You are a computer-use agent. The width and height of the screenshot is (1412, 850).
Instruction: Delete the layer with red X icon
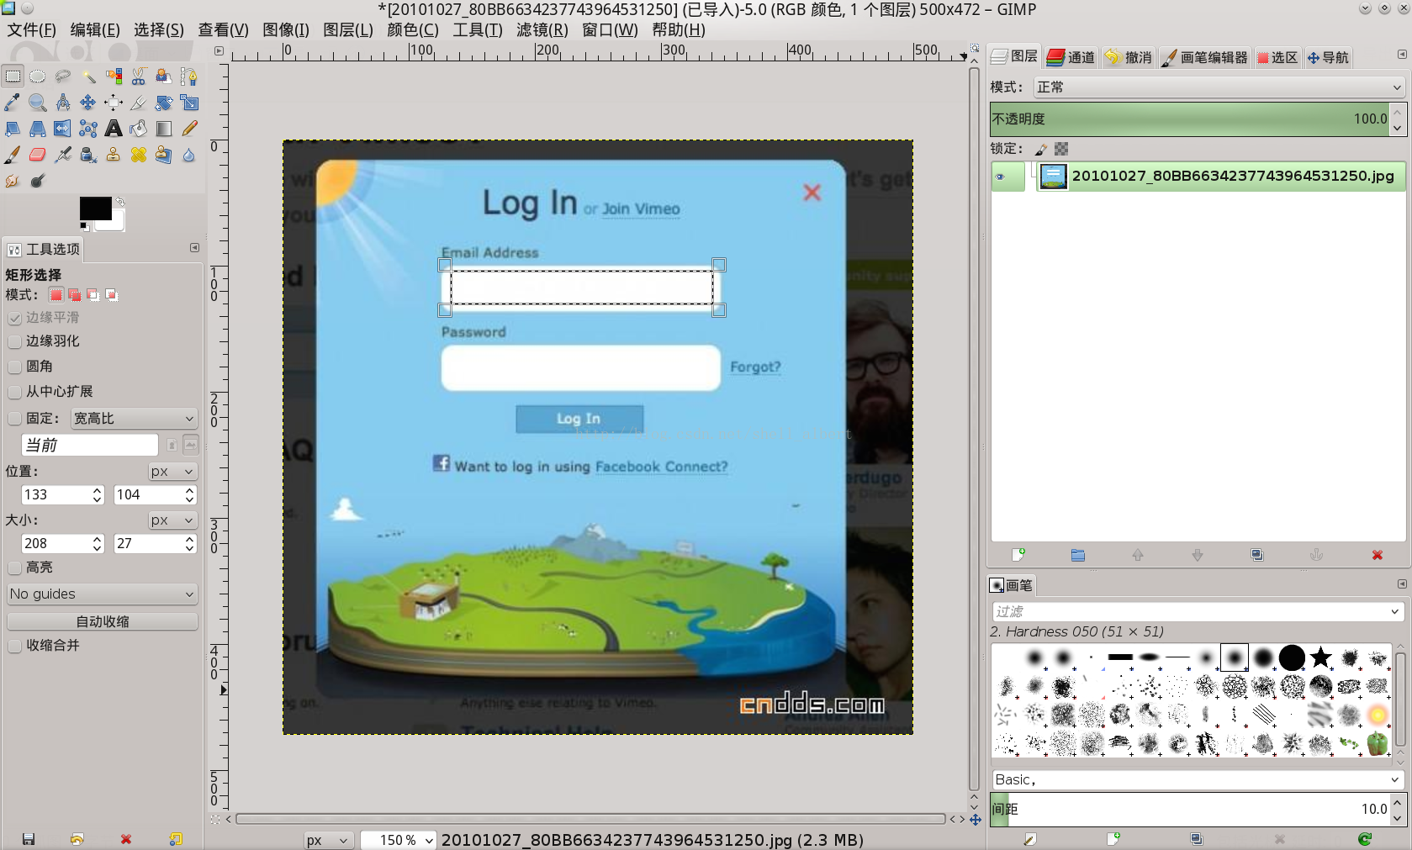[1377, 555]
